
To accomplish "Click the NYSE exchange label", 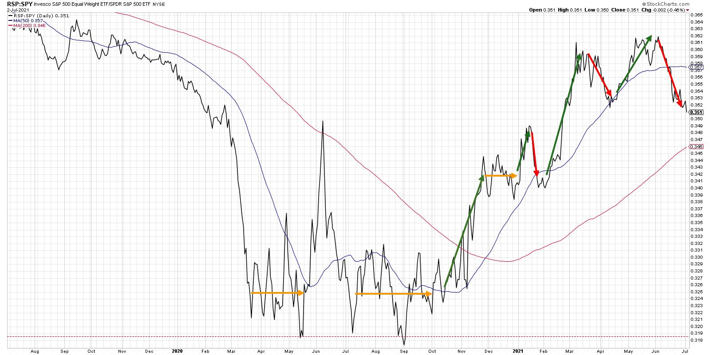I will (x=159, y=4).
